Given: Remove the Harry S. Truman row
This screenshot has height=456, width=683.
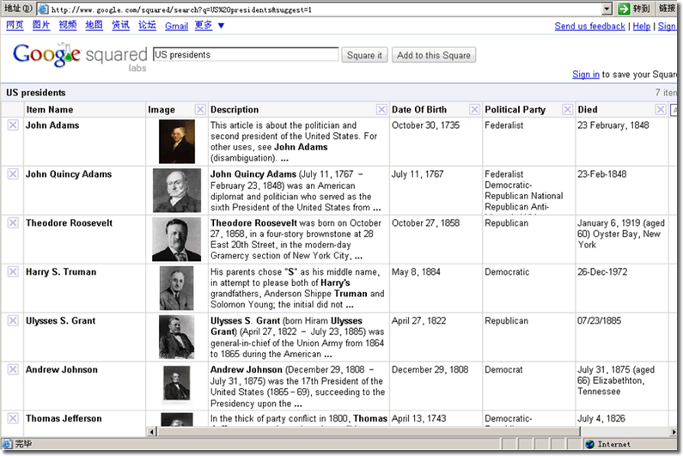Looking at the screenshot, I should [x=12, y=272].
